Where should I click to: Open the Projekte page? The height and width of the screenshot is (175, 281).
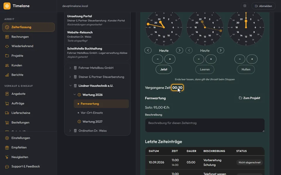pos(28,56)
